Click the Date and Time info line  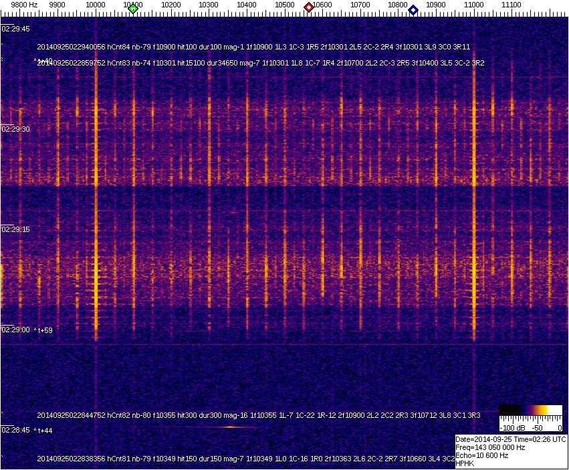click(511, 439)
